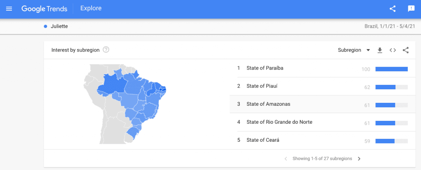Screen dimensions: 421x170
Task: Open the State of Piauí row
Action: tap(322, 86)
